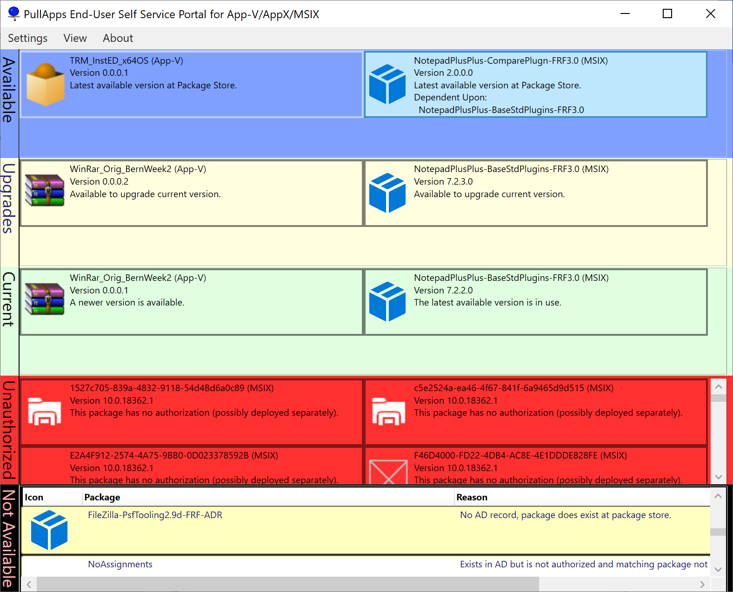Select NotepadPlusPlus-BaseStdPlugins version 7.2.3.0 upgrade
This screenshot has height=592, width=733.
tap(536, 193)
